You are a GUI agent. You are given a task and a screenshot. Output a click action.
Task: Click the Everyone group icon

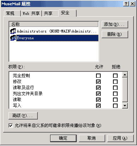point(13,38)
